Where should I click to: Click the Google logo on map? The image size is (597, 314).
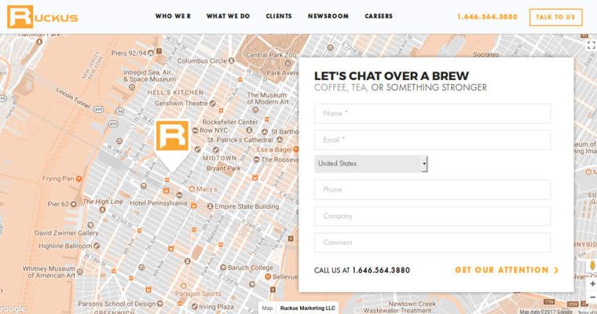[x=13, y=309]
